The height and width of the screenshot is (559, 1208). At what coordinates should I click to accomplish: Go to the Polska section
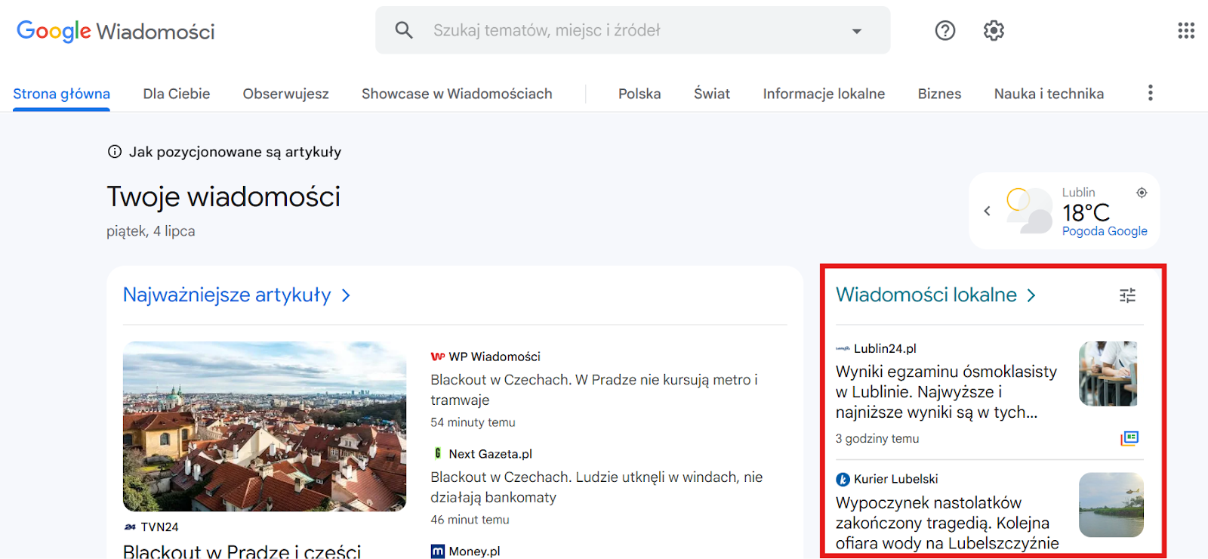tap(639, 94)
